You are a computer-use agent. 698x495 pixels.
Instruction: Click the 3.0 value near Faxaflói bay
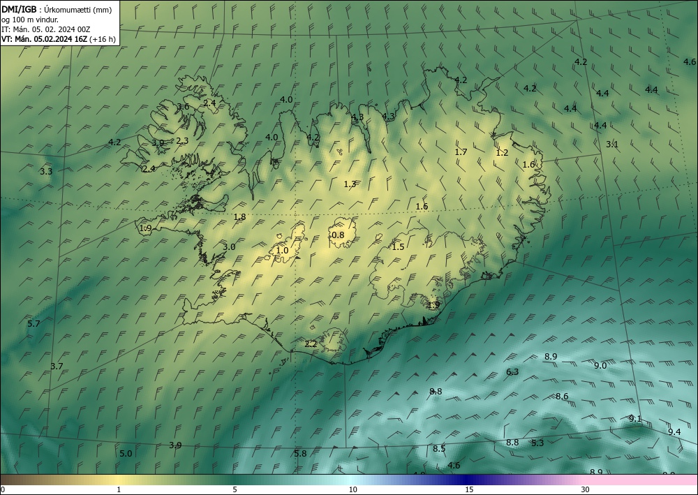tap(229, 247)
